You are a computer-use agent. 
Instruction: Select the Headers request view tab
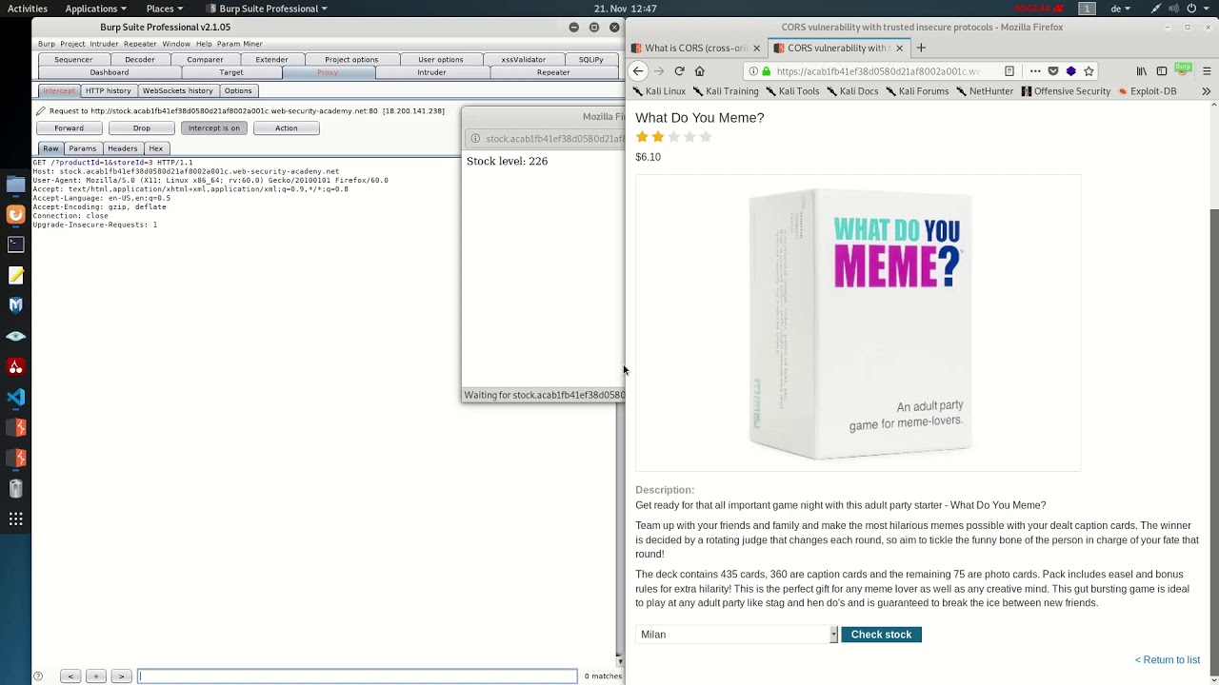[122, 148]
